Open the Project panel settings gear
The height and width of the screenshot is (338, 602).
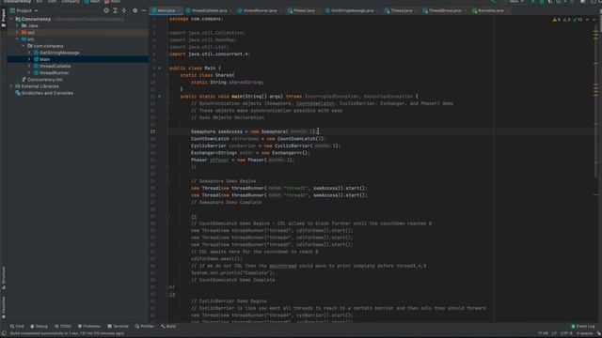point(135,10)
